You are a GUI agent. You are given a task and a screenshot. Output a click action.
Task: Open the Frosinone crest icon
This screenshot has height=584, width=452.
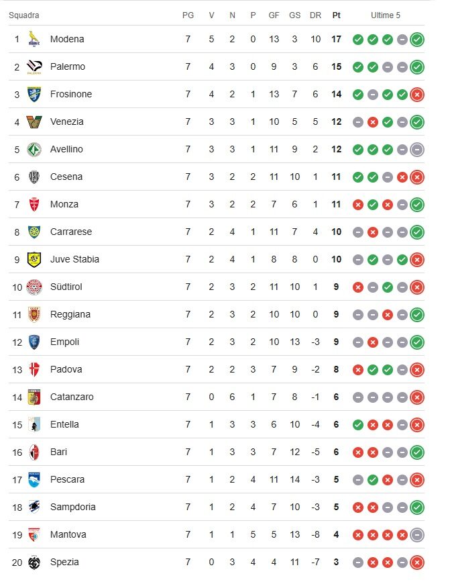click(x=34, y=94)
